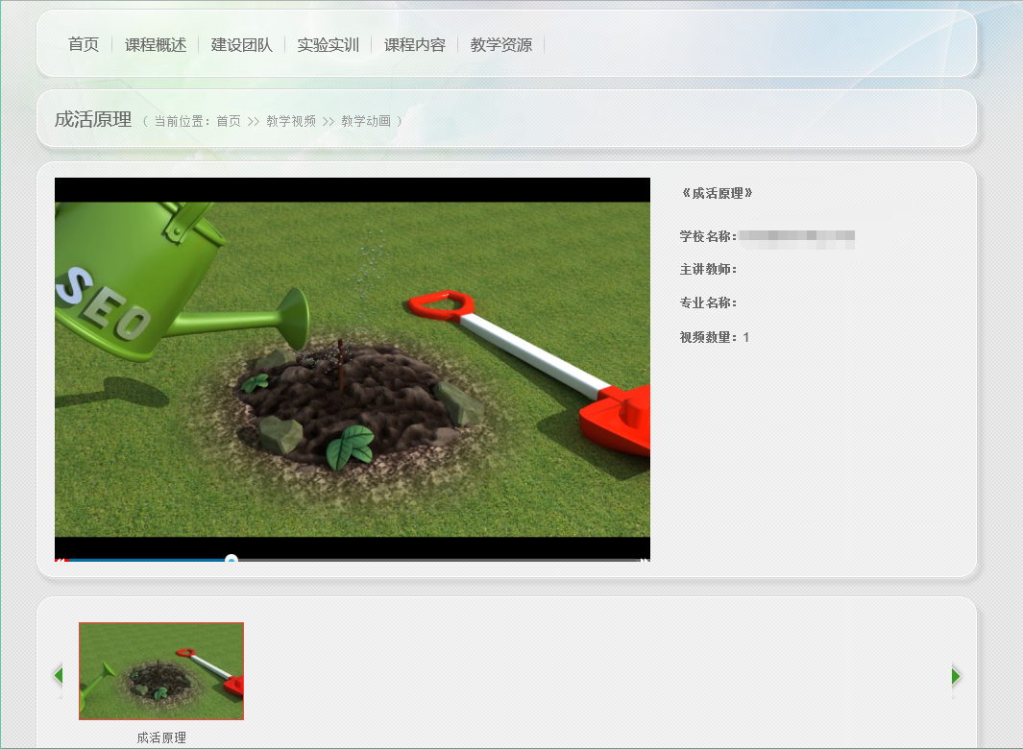This screenshot has width=1023, height=749.
Task: Click the 教学视频 breadcrumb link
Action: point(291,121)
